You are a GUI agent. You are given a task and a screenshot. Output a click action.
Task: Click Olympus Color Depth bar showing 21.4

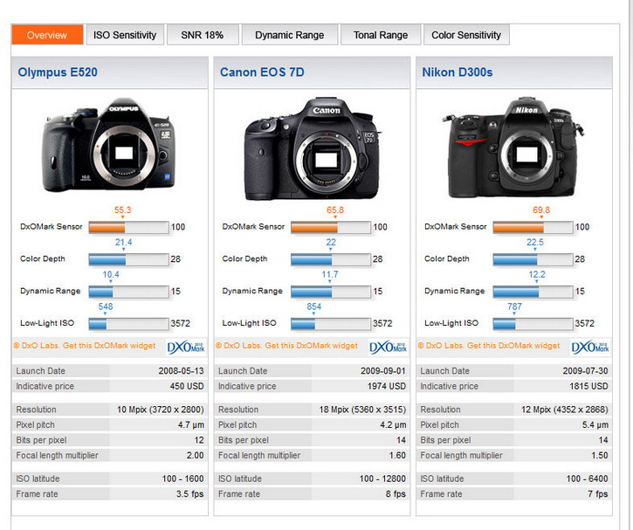128,259
